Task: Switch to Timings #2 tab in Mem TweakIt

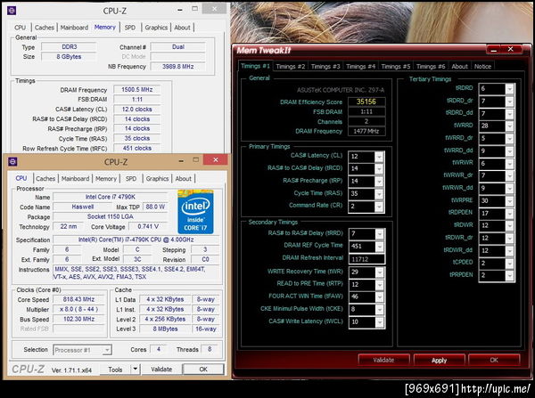Action: 291,67
